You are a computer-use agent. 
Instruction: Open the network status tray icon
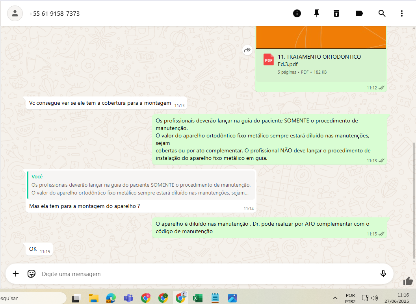point(365,298)
